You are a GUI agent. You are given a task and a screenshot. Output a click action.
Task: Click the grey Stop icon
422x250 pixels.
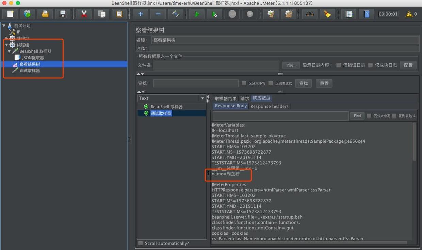pos(232,14)
